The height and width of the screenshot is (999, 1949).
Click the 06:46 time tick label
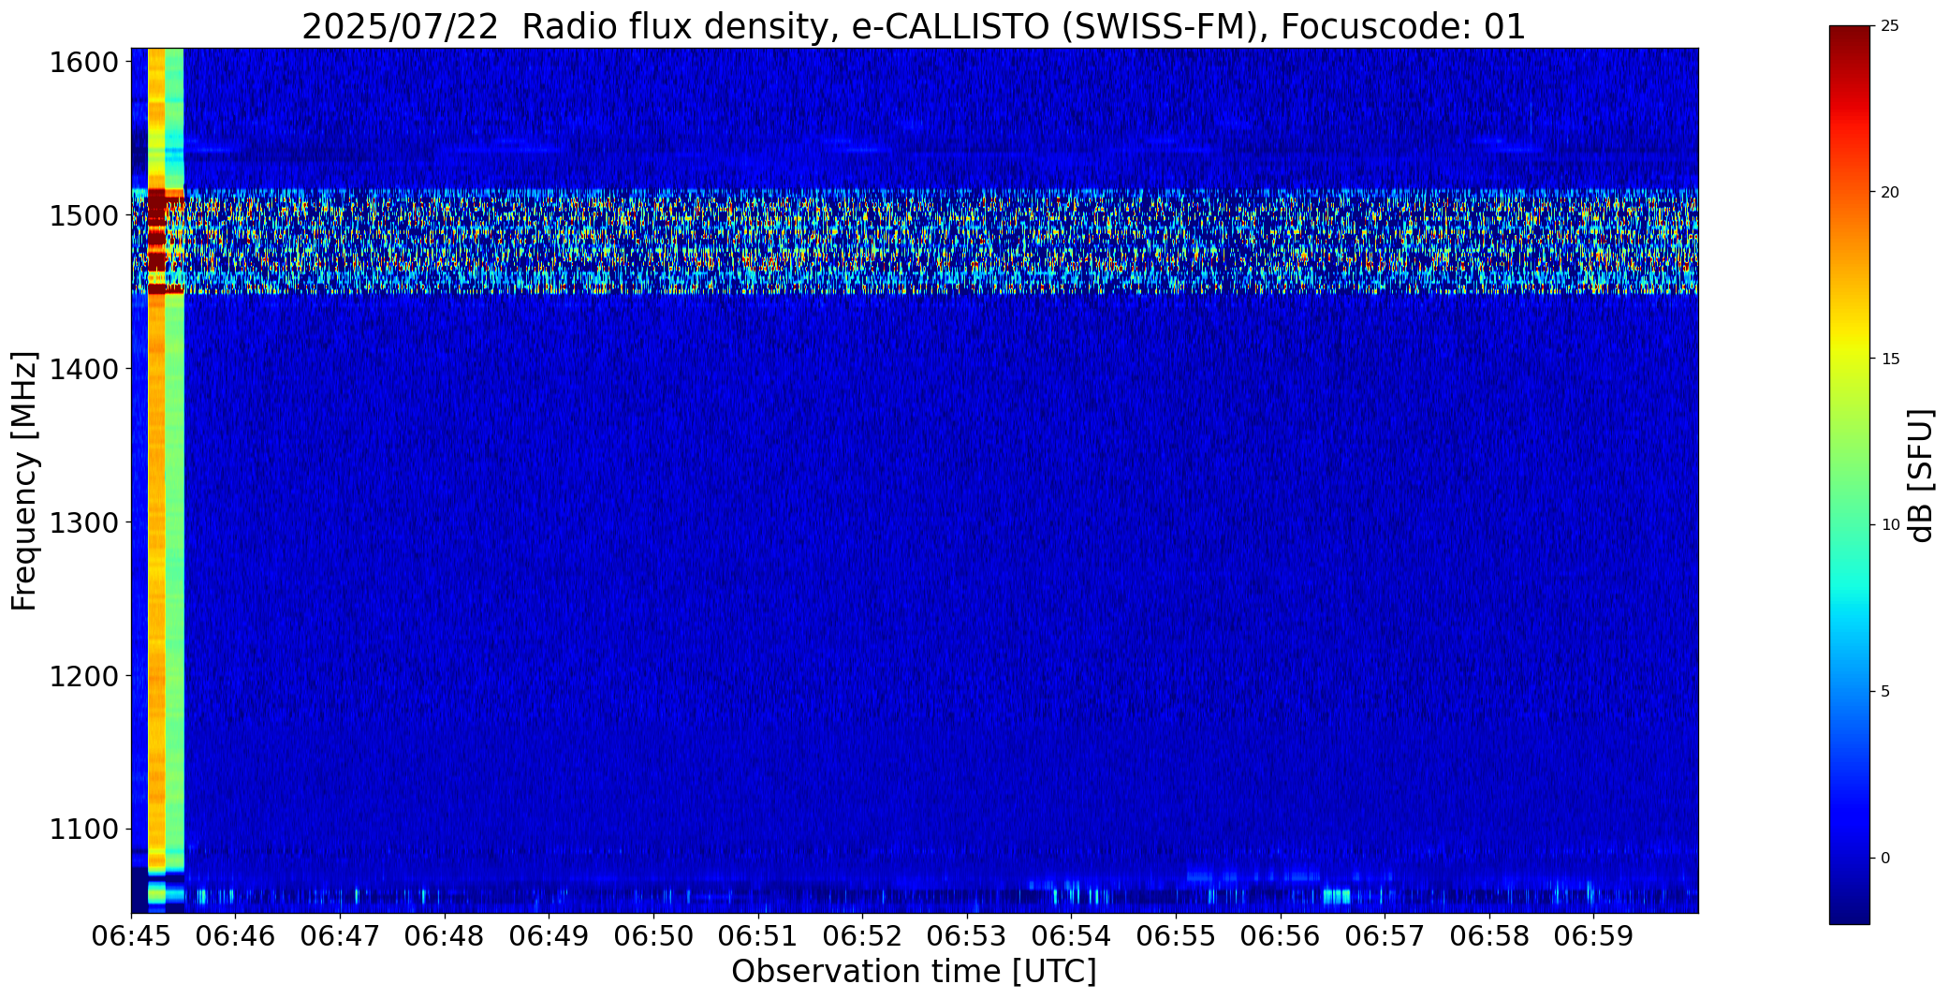click(x=236, y=936)
